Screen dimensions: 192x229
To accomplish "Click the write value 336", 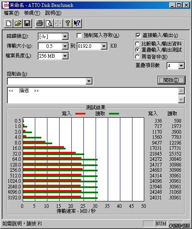I will [158, 121].
